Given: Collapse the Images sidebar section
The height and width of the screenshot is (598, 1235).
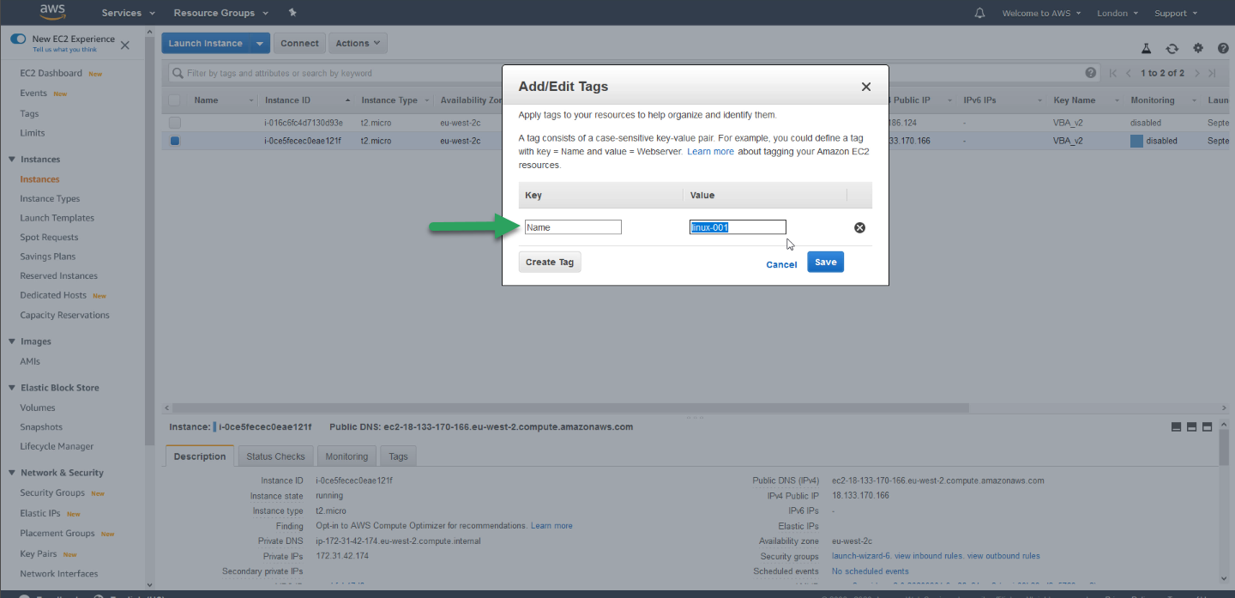Looking at the screenshot, I should tap(12, 341).
